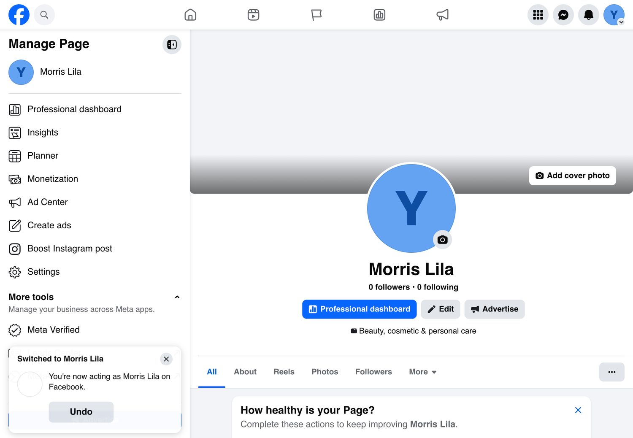The height and width of the screenshot is (438, 633).
Task: Open Create ads in sidebar
Action: [95, 225]
